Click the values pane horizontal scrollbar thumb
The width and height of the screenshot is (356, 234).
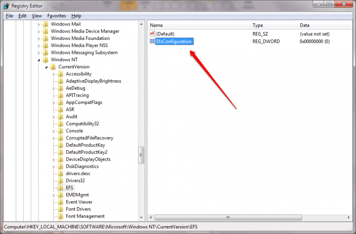(x=228, y=217)
